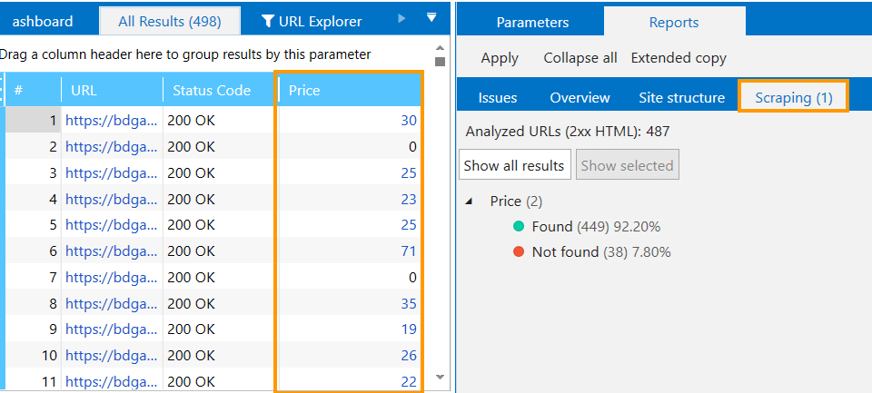
Task: Open the Site structure report tab
Action: coord(681,98)
